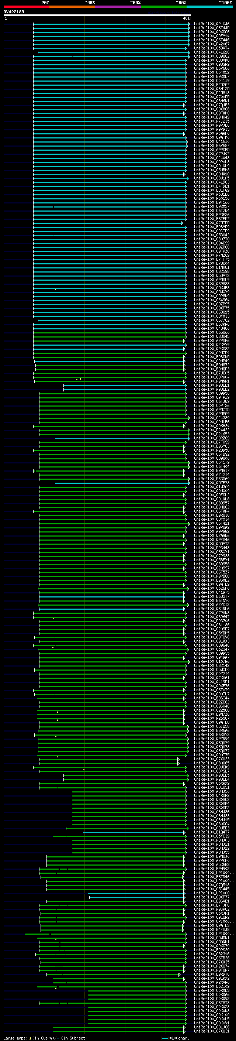This screenshot has width=236, height=1041.
Task: Click the UniRef100_B6SI09 hit label
Action: 212,986
